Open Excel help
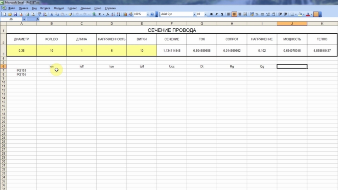The height and width of the screenshot is (190, 338). (152, 14)
